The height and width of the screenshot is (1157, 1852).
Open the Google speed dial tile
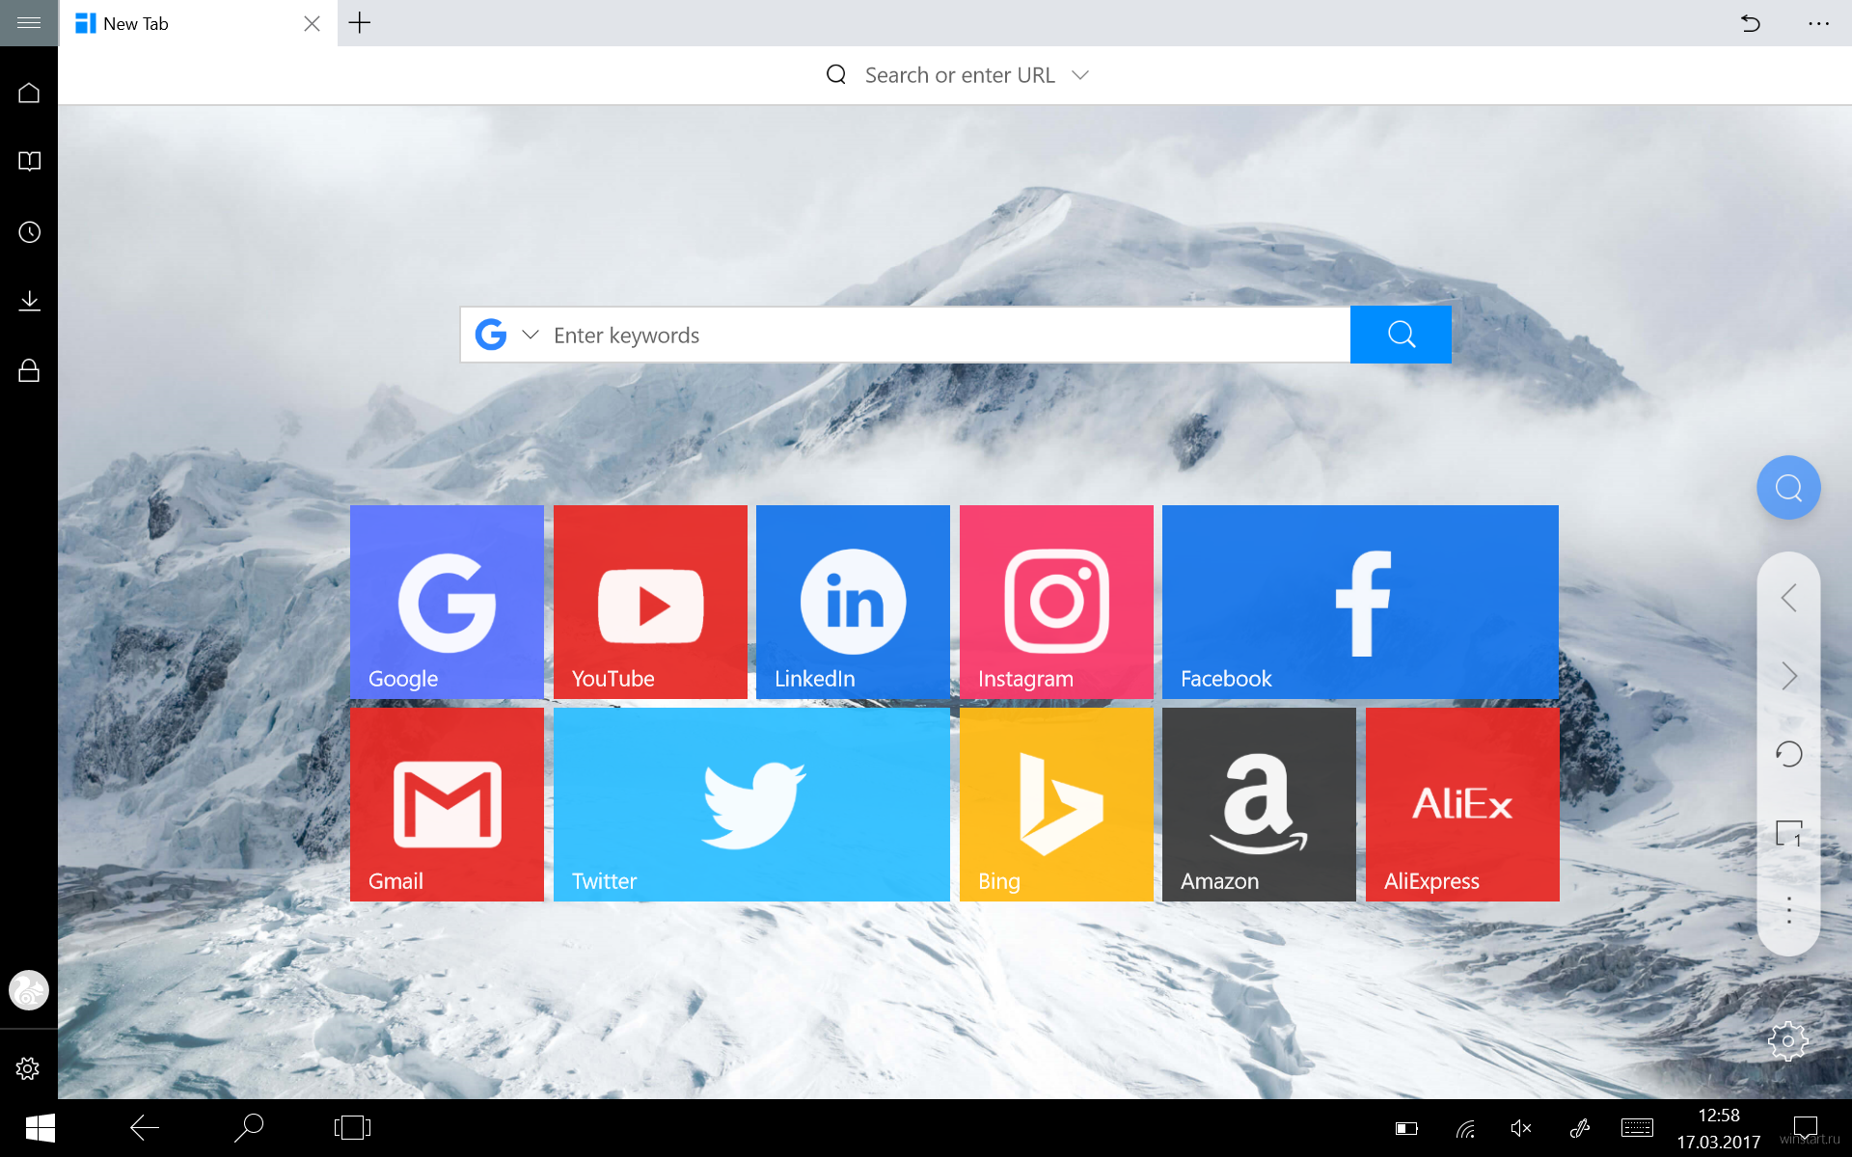(x=447, y=602)
